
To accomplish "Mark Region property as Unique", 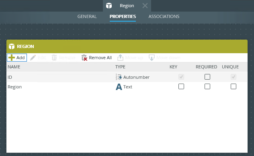I will [x=233, y=86].
